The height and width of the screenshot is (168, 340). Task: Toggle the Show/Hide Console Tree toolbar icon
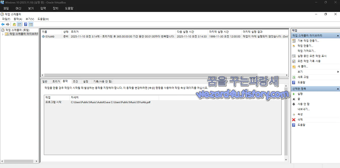point(19,24)
